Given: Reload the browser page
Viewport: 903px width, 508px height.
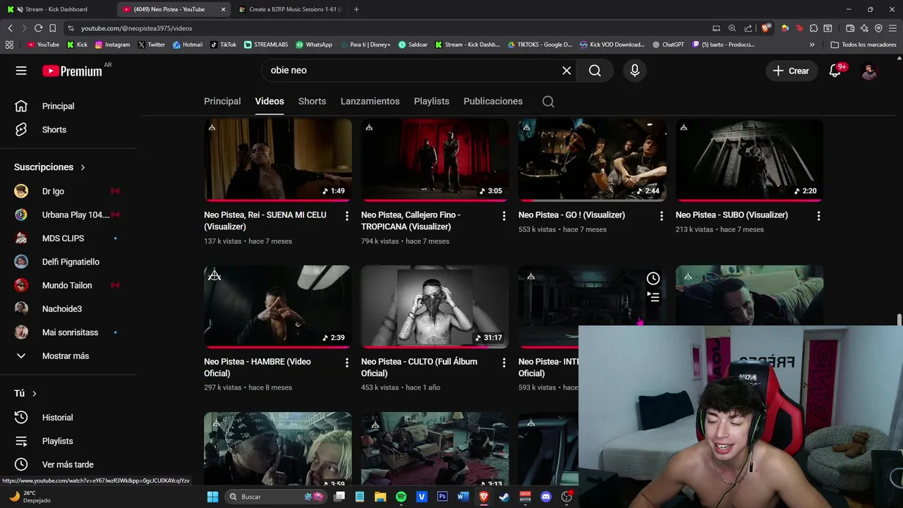Looking at the screenshot, I should pyautogui.click(x=38, y=28).
